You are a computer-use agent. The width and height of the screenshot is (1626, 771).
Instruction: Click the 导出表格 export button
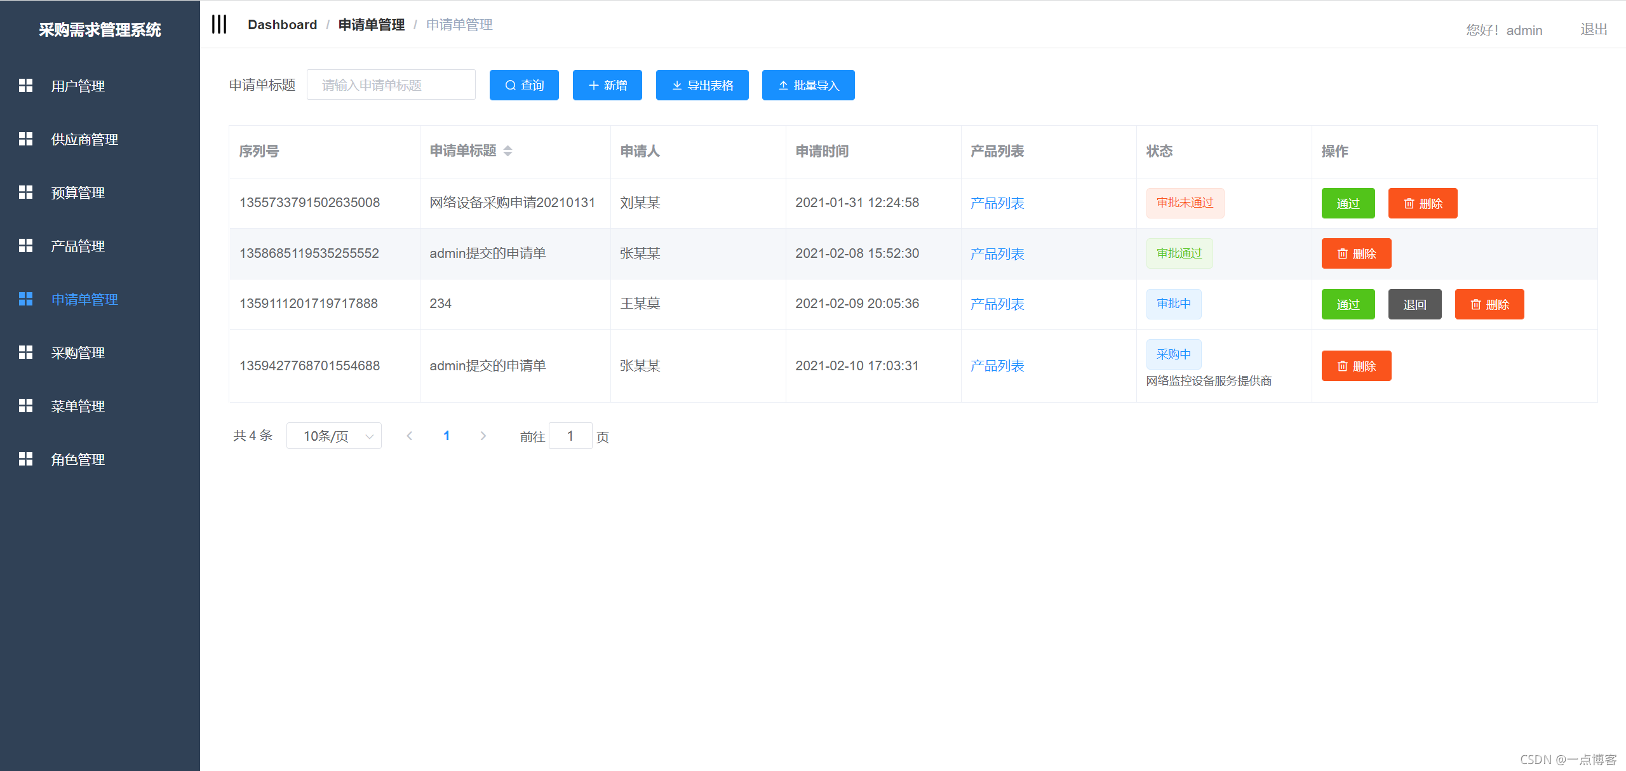[702, 85]
